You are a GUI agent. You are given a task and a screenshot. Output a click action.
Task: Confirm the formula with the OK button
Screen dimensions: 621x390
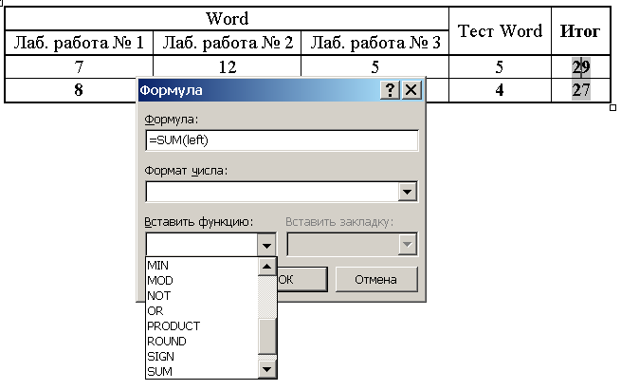pyautogui.click(x=301, y=279)
